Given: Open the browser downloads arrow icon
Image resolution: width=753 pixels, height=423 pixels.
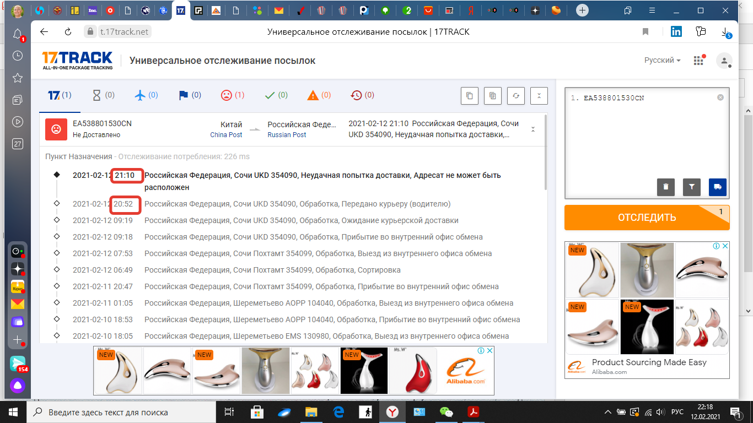Looking at the screenshot, I should tap(726, 32).
